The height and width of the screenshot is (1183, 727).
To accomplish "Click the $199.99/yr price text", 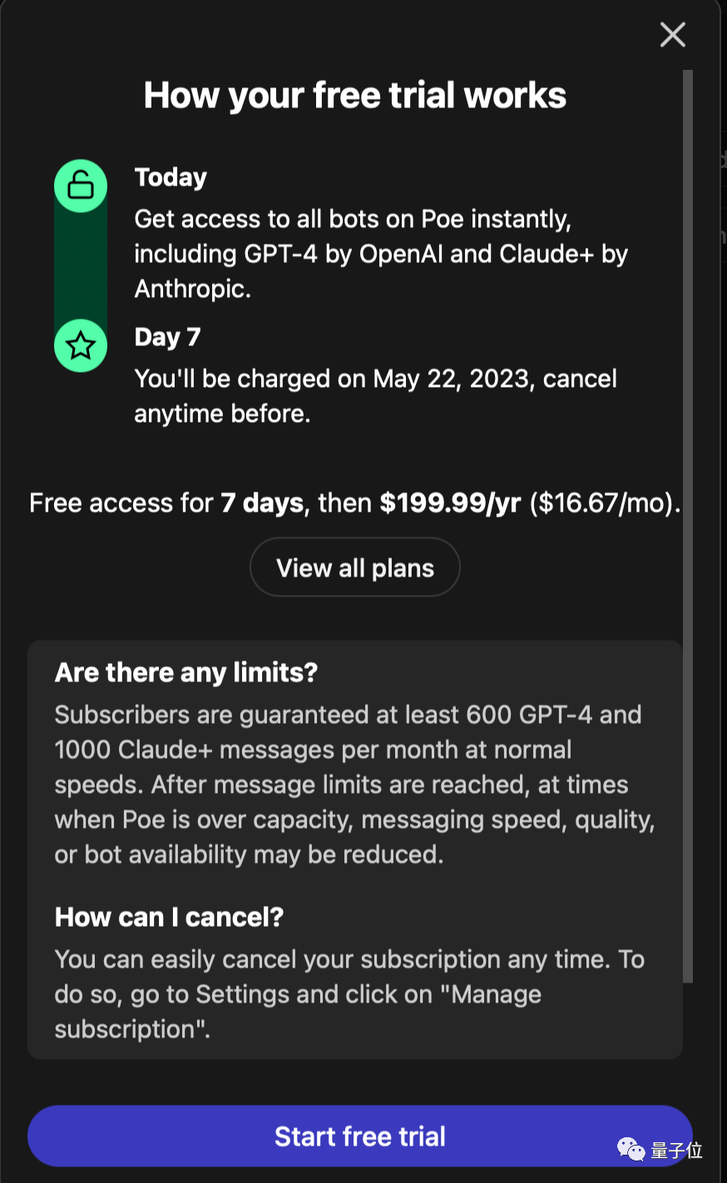I will pos(450,502).
